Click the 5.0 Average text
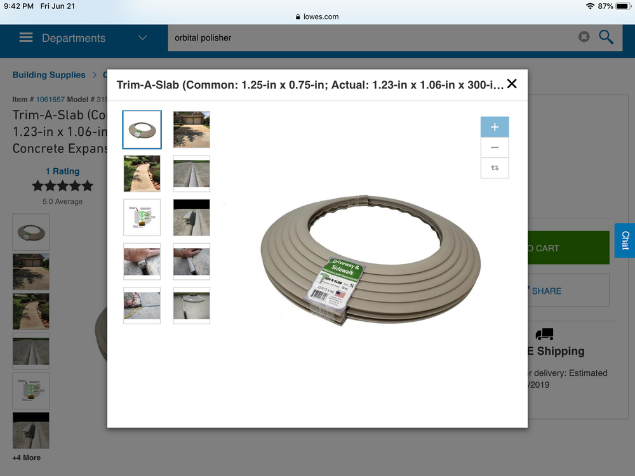 (x=62, y=201)
